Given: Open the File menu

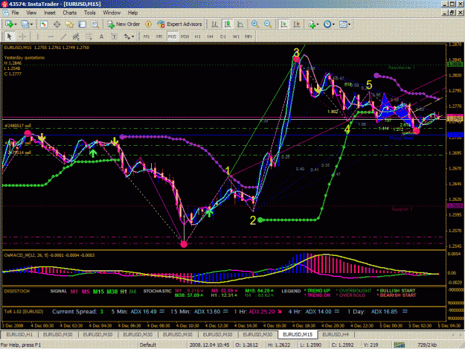Looking at the screenshot, I should (x=15, y=13).
